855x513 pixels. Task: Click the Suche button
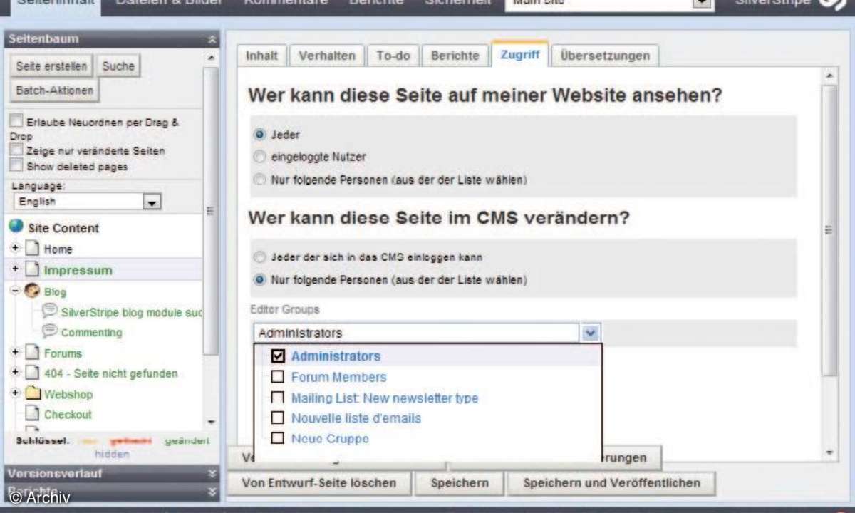(x=118, y=66)
